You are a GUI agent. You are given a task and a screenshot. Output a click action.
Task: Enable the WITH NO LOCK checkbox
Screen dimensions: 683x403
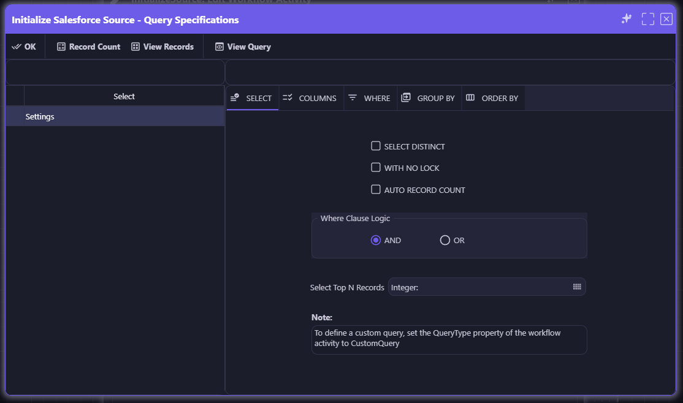[x=375, y=167]
